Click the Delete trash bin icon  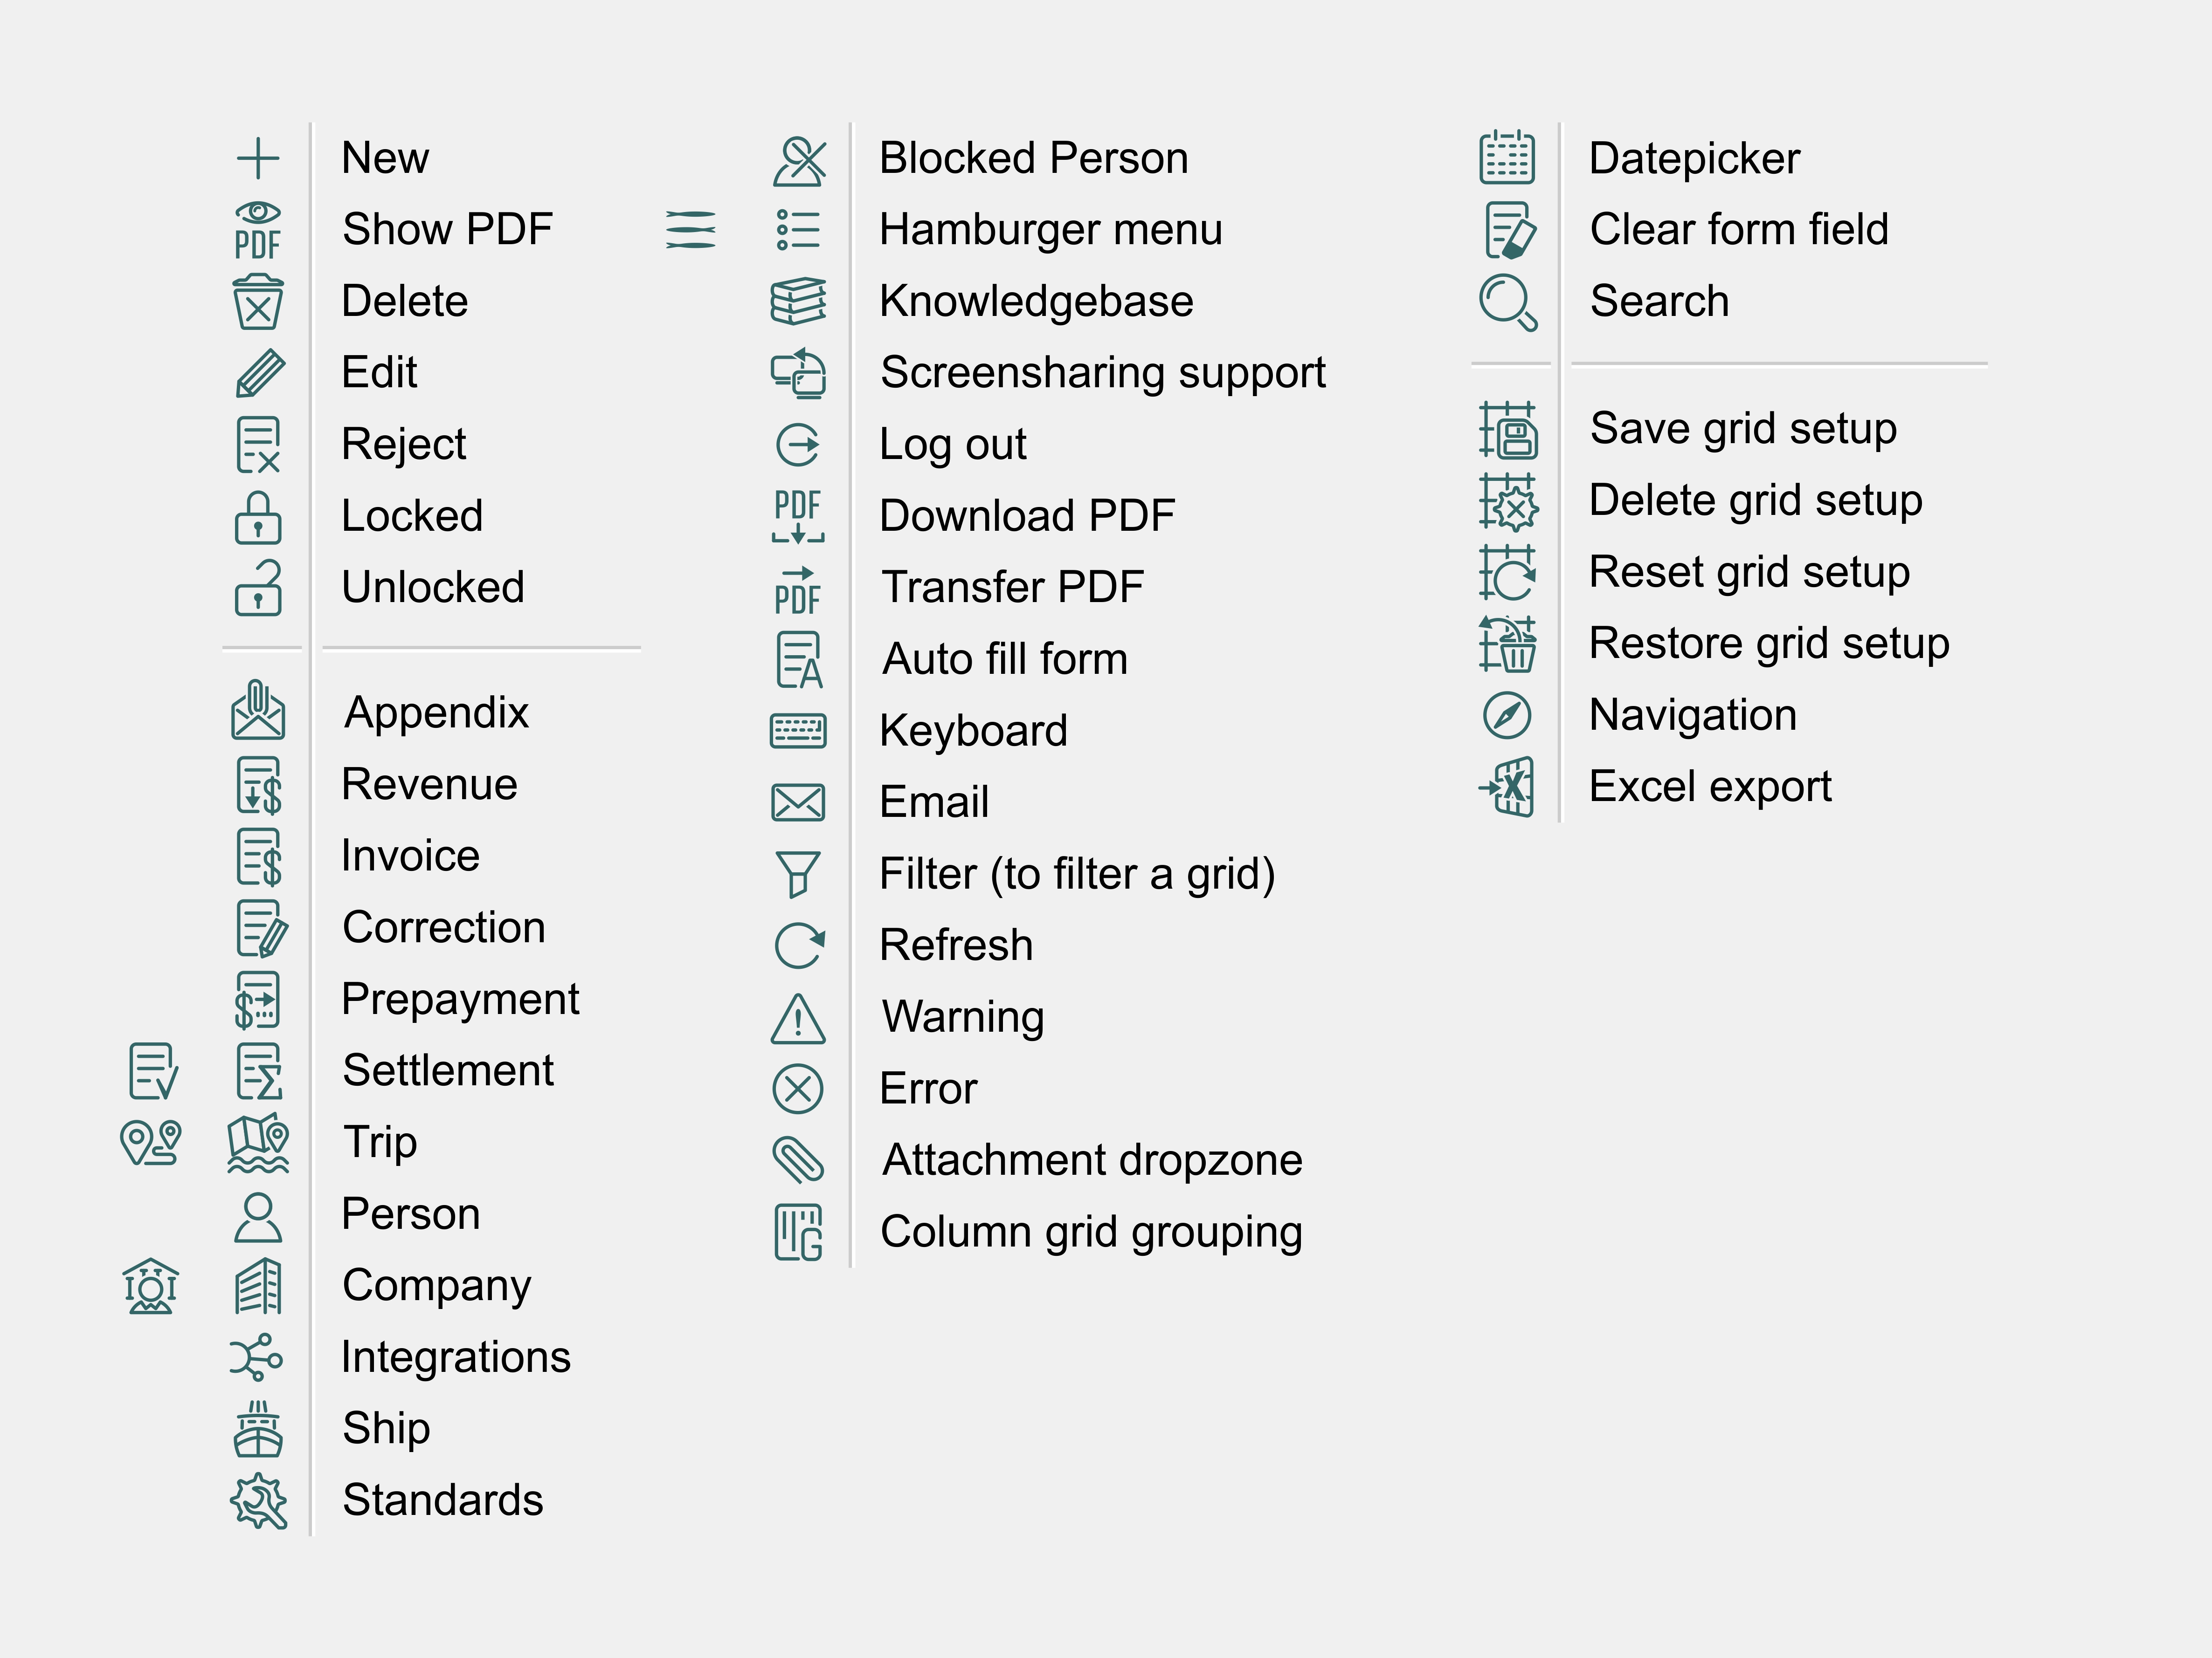click(258, 302)
